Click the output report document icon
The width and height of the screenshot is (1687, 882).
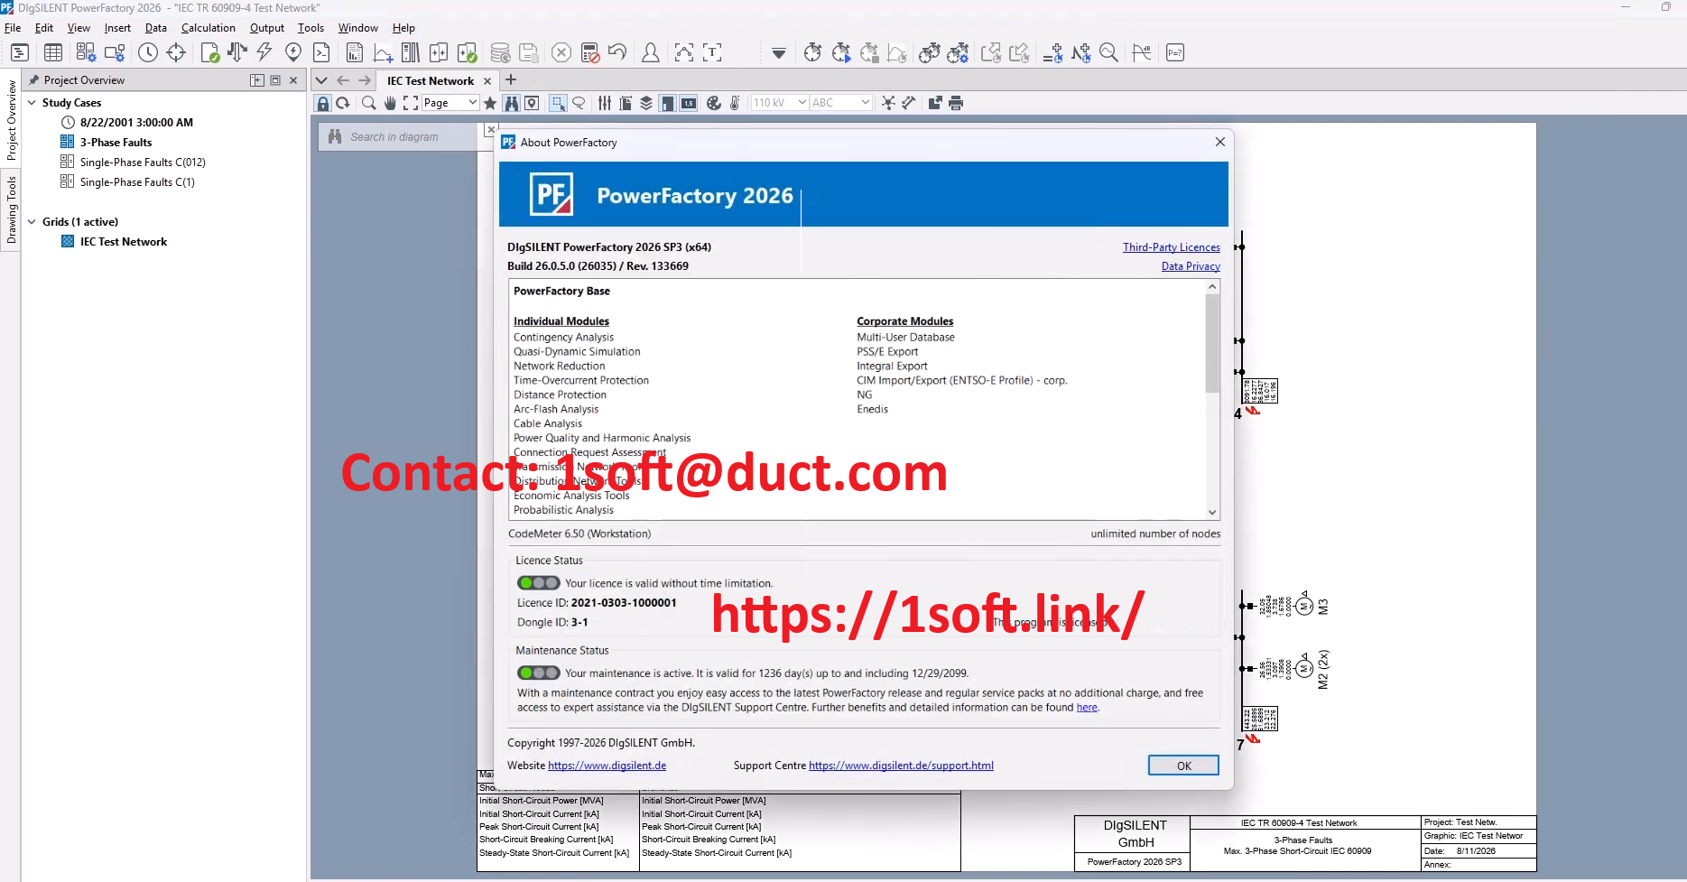355,52
